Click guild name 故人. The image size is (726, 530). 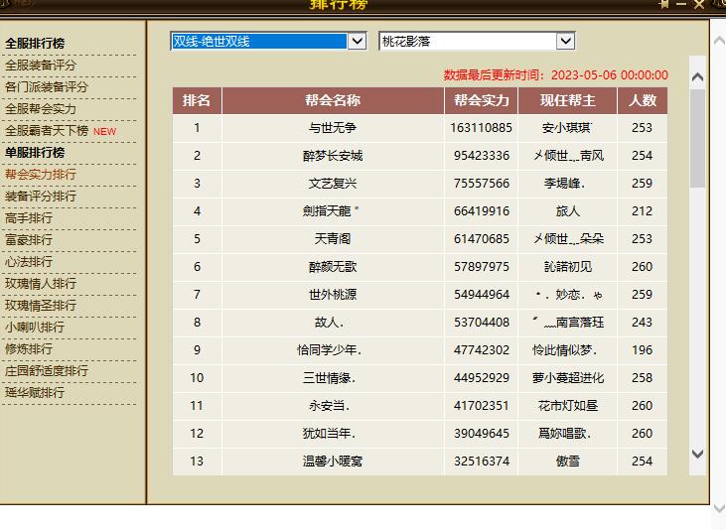click(x=329, y=323)
